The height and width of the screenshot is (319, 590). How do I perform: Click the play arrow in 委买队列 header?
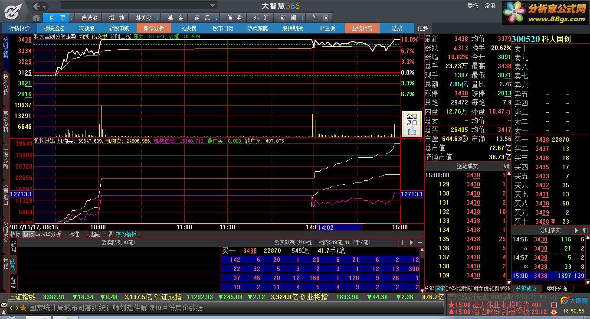pos(411,242)
